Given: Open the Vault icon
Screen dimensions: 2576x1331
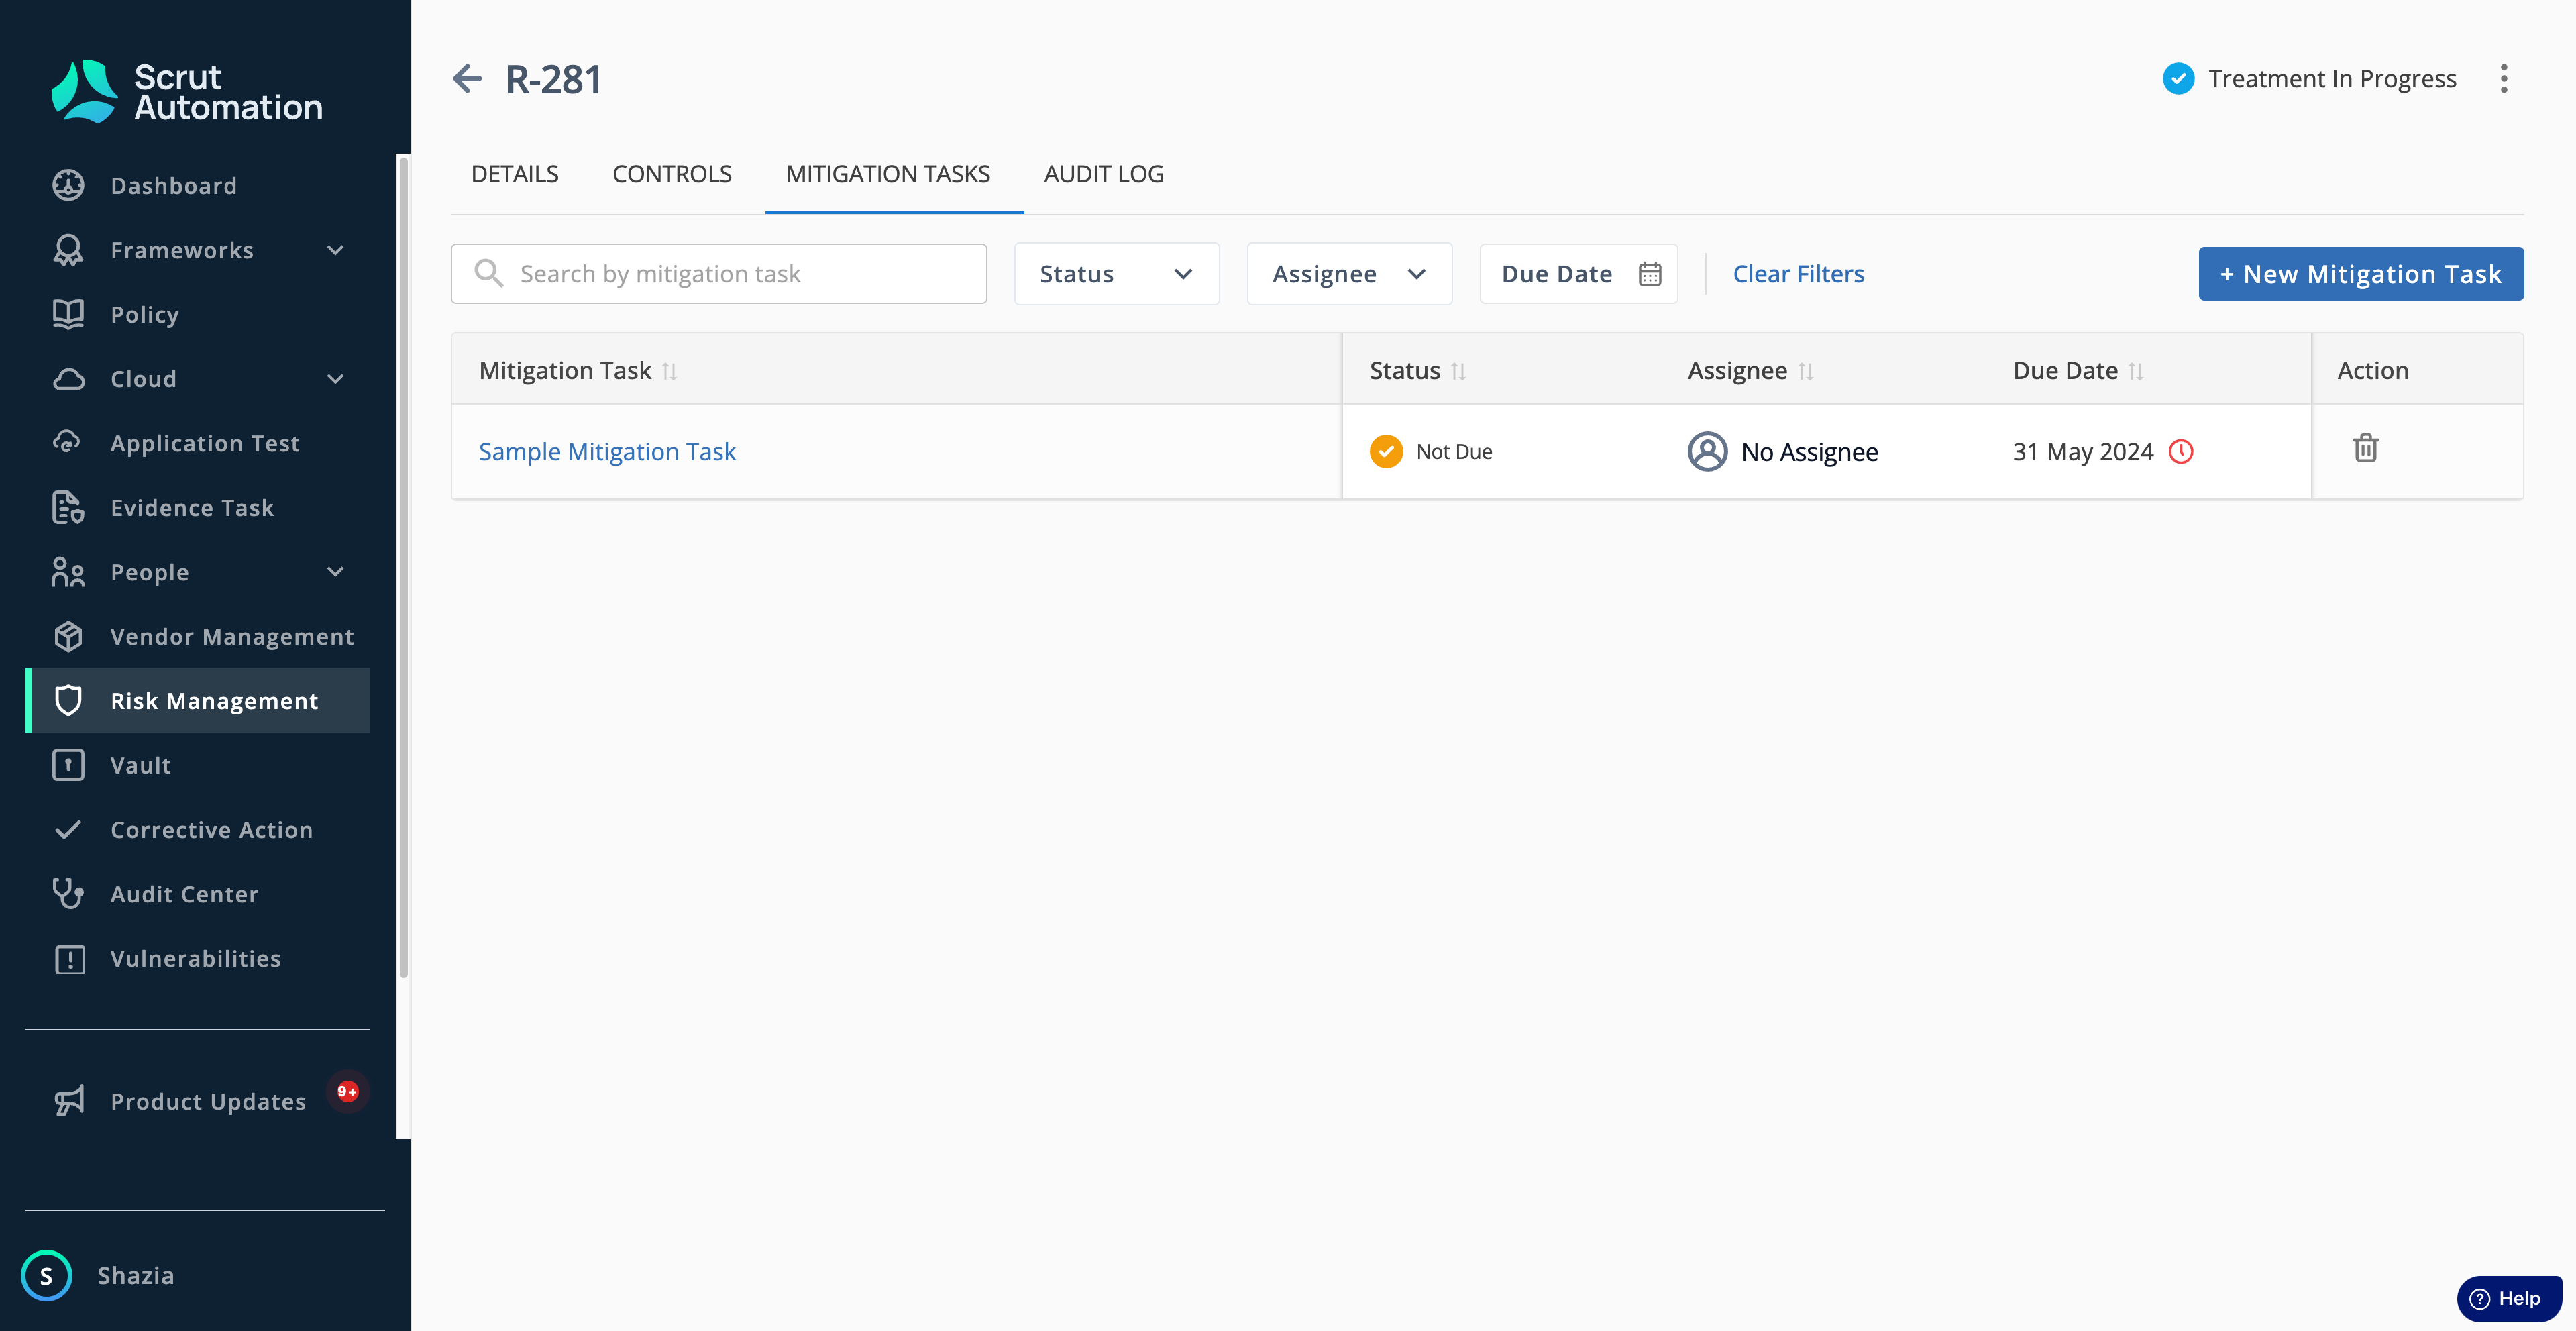Looking at the screenshot, I should click(68, 765).
